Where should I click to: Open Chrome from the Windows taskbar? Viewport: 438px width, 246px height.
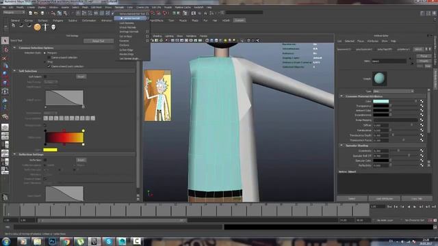pyautogui.click(x=66, y=241)
